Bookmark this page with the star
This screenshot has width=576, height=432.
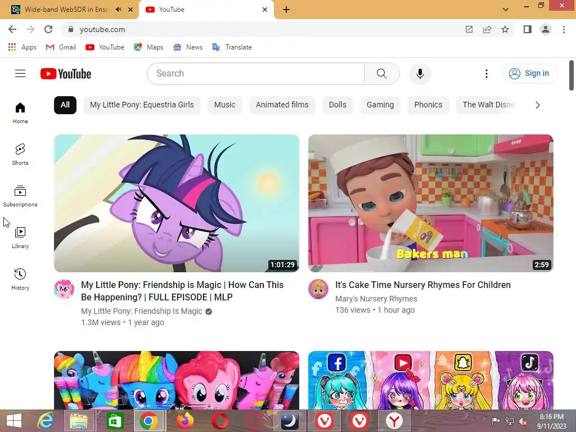(505, 29)
